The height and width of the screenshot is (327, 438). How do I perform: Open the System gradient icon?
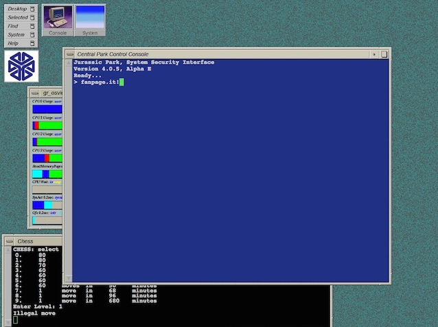pyautogui.click(x=90, y=20)
